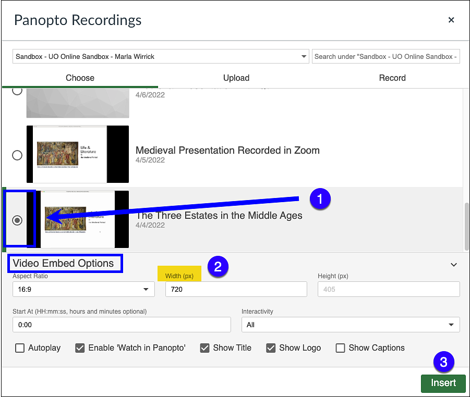Close the Panopto Recordings dialog
This screenshot has width=470, height=397.
451,20
